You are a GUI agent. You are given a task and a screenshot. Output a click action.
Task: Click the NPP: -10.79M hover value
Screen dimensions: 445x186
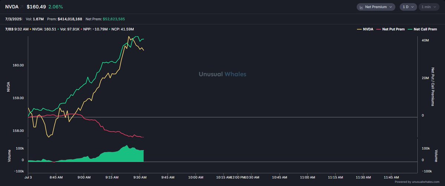pyautogui.click(x=96, y=29)
